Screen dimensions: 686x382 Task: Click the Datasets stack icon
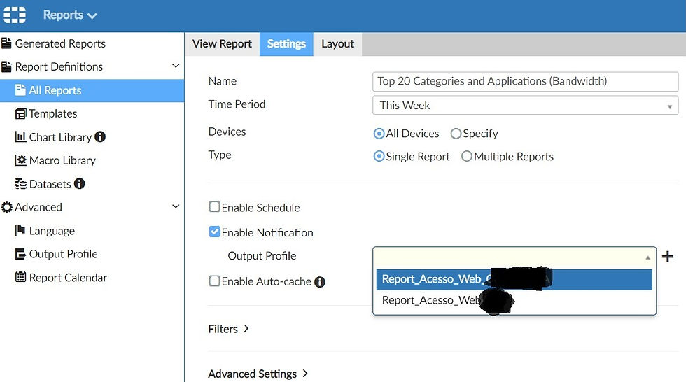20,183
